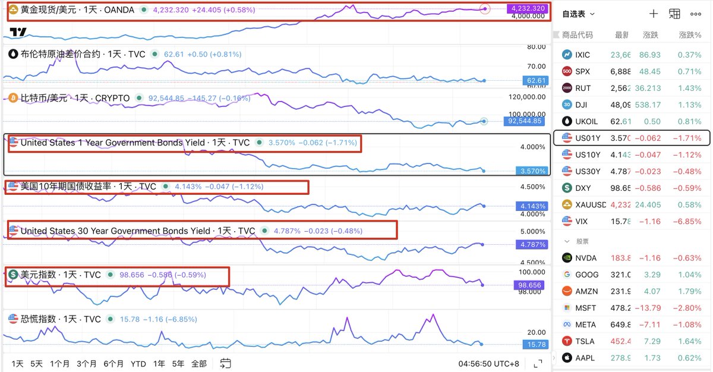Switch to the YTD timeframe tab

(137, 363)
